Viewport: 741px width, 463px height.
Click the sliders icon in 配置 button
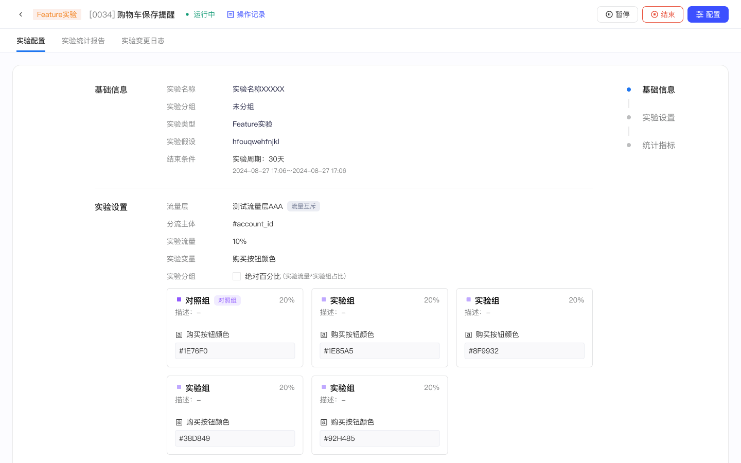[700, 14]
